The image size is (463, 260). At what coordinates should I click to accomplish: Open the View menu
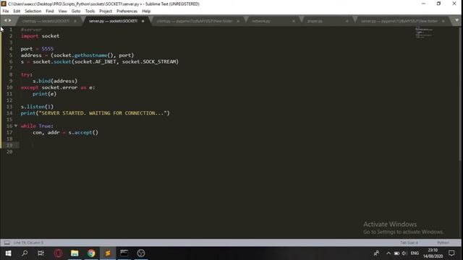(63, 12)
